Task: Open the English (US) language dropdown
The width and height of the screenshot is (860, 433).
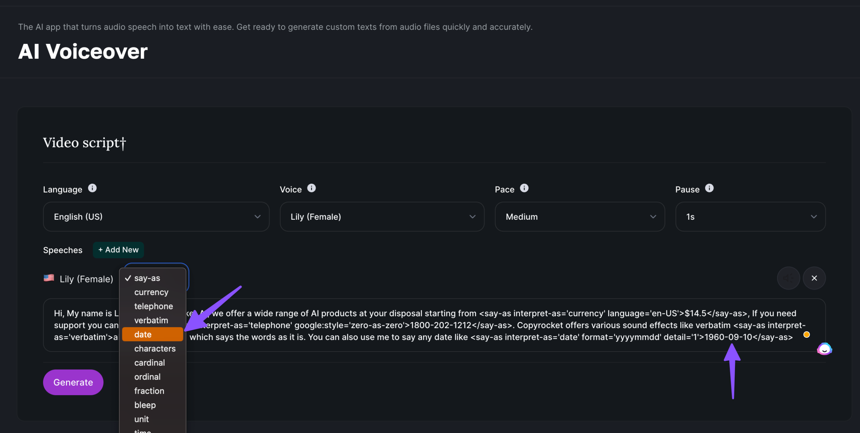Action: pos(156,217)
